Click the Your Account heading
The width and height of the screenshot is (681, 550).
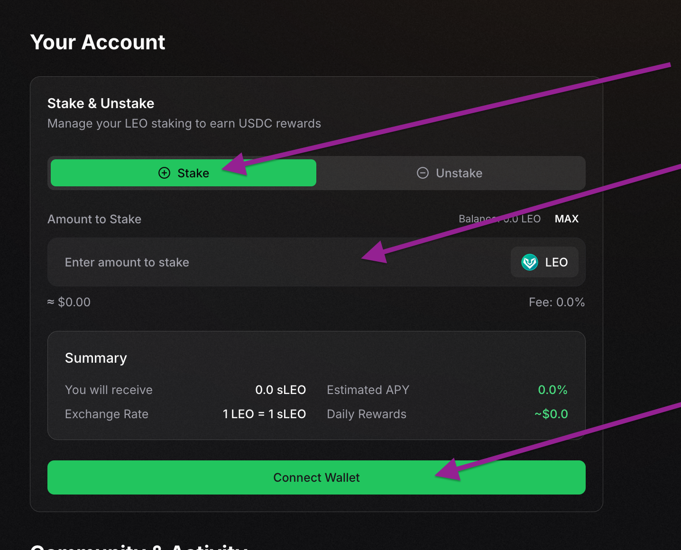[98, 42]
